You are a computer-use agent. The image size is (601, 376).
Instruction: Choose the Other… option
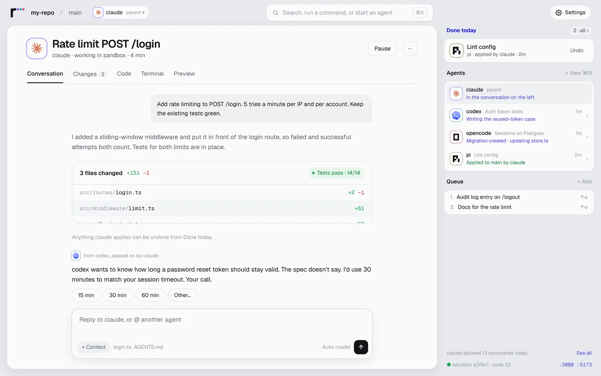[182, 295]
